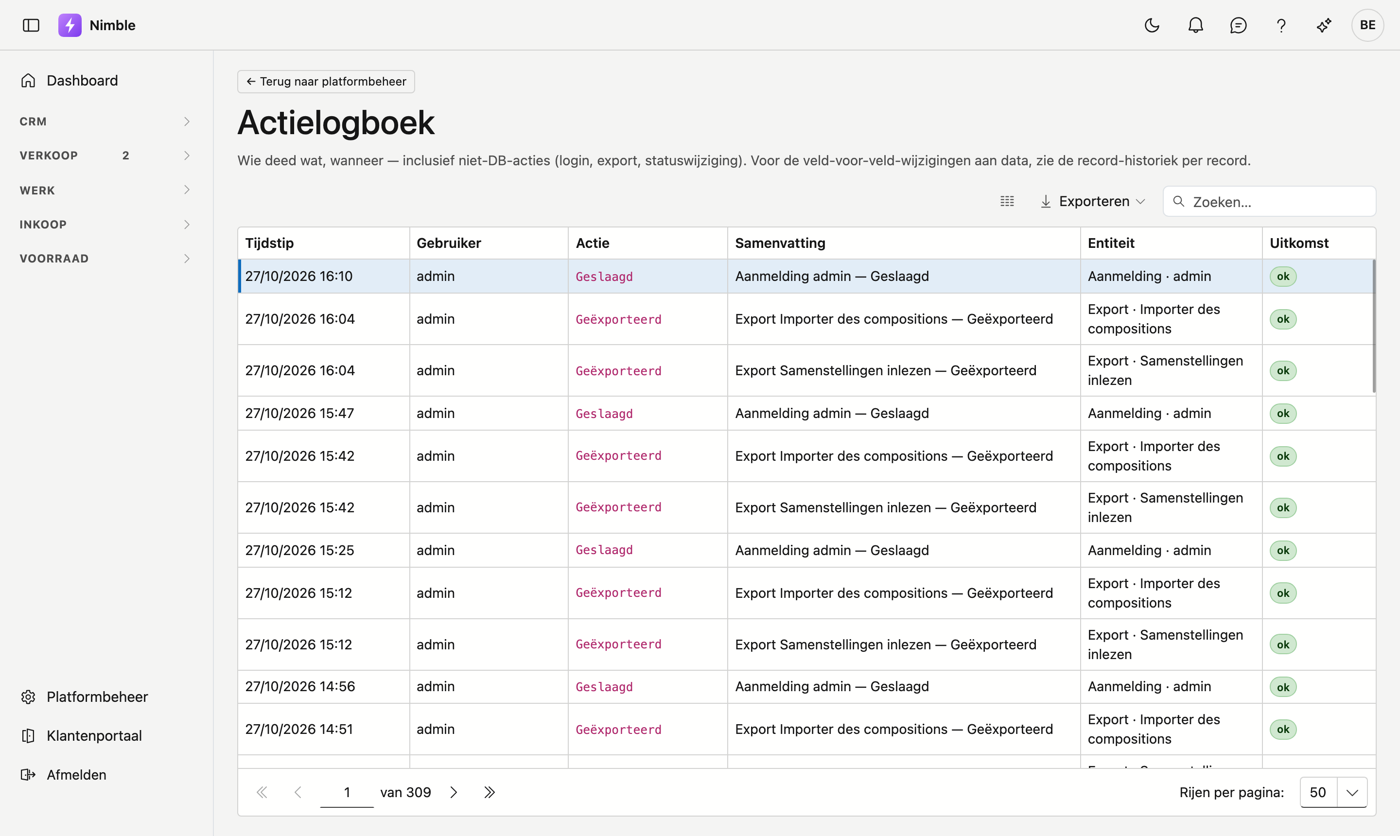Viewport: 1400px width, 836px height.
Task: Open Dashboard from sidebar
Action: coord(106,81)
